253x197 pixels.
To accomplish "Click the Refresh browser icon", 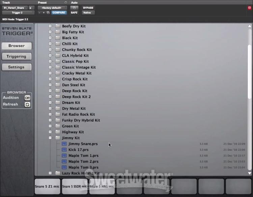I will [27, 105].
